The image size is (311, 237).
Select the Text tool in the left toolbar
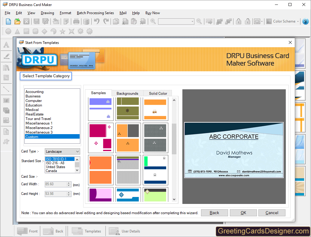(6, 45)
